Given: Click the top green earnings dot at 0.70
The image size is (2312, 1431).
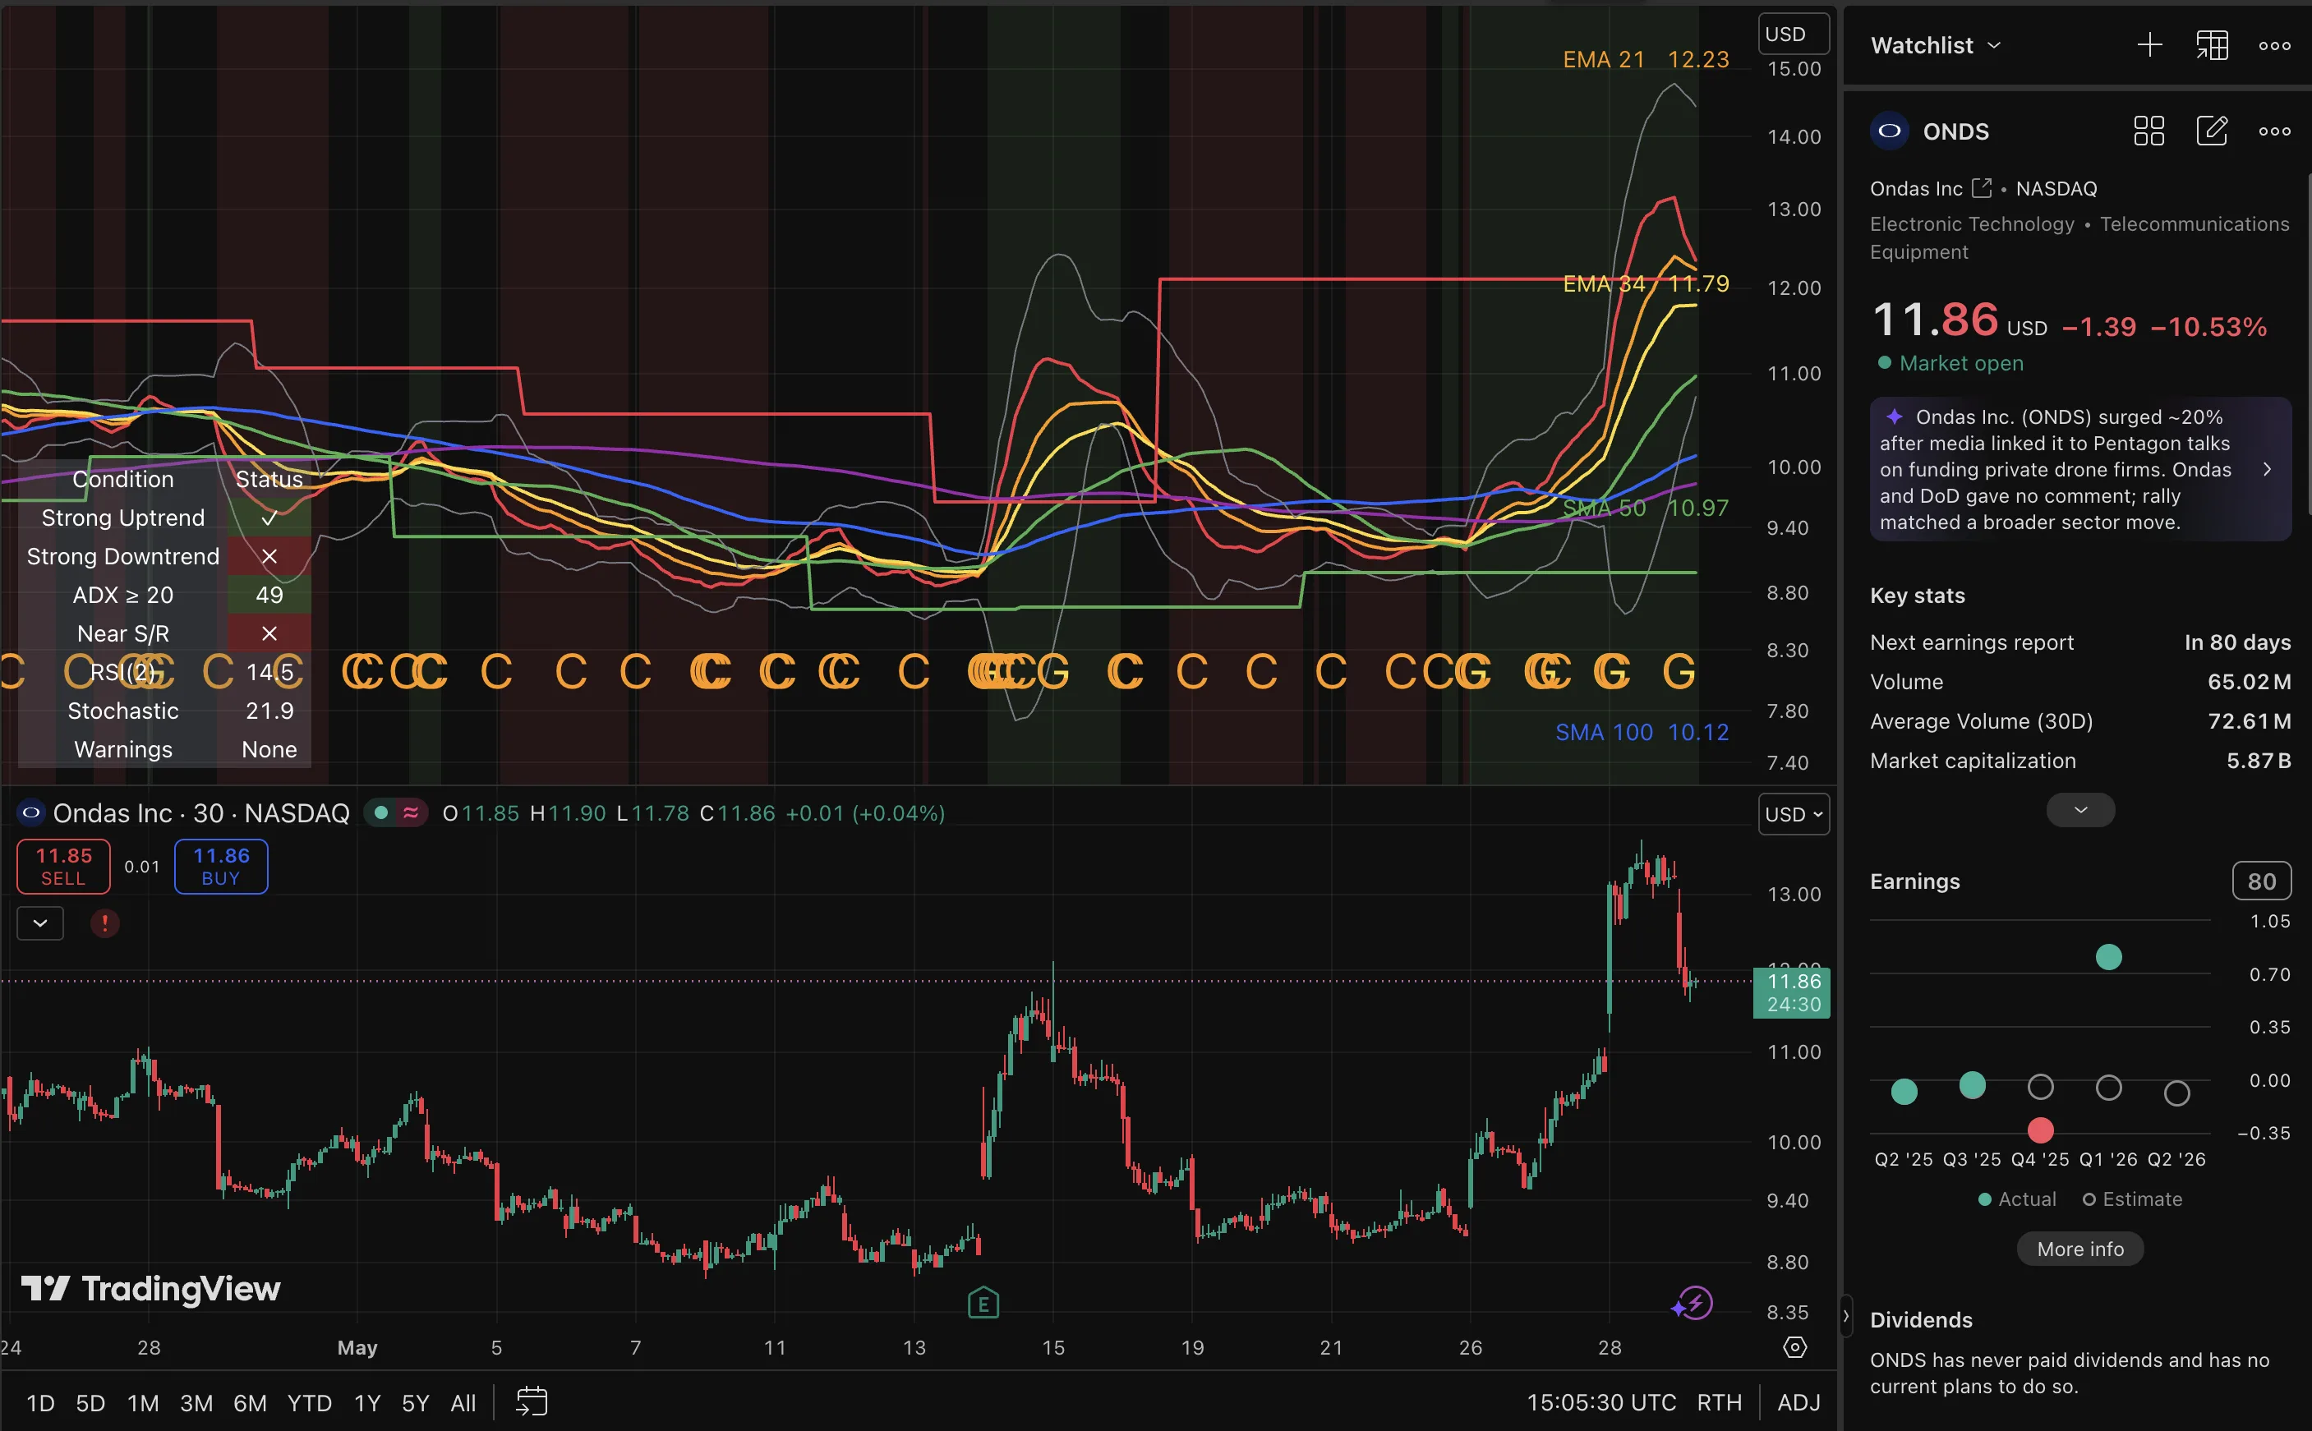Looking at the screenshot, I should tap(2108, 957).
